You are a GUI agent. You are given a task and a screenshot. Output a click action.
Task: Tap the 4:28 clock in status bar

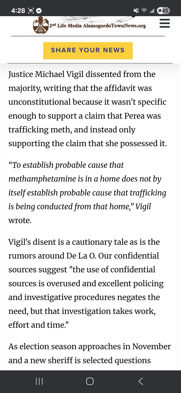(x=18, y=11)
